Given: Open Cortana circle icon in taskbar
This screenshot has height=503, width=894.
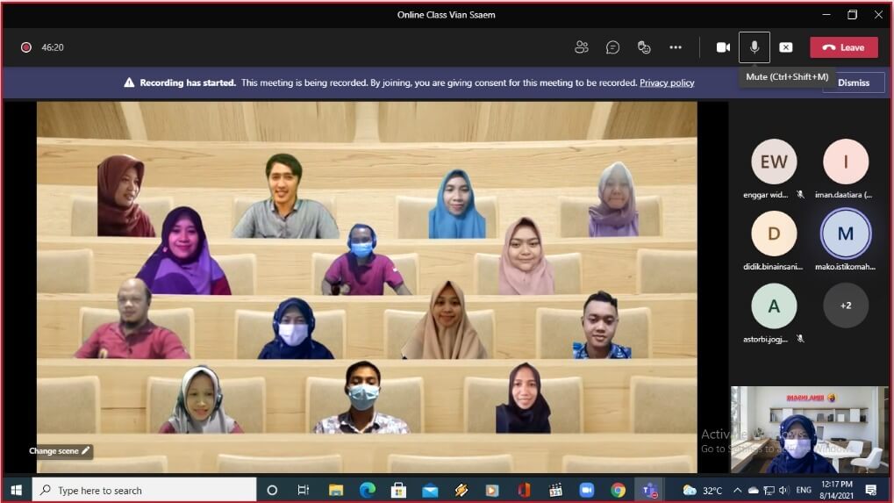Looking at the screenshot, I should 272,490.
